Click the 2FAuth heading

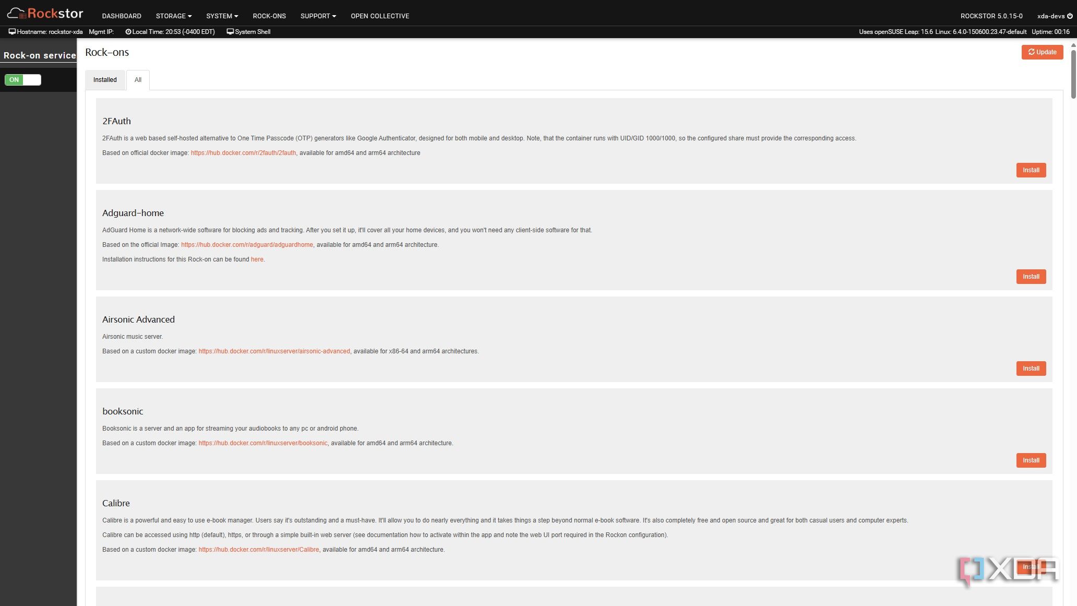click(116, 121)
